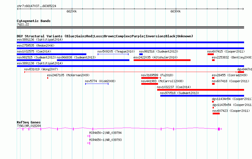Click the MIR4650-2|NR_039794 gene label
Screen dimensions: 252x159
tap(105, 133)
